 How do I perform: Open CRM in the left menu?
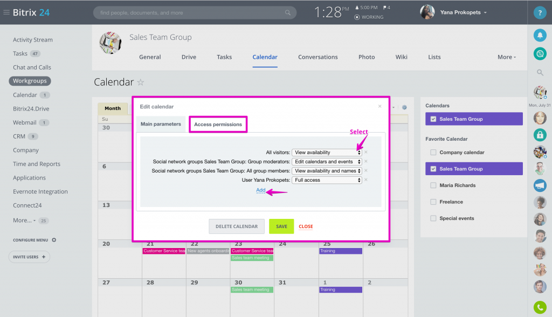[x=19, y=136]
